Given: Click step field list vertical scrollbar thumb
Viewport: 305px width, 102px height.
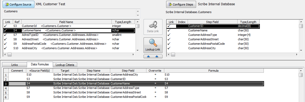Looking at the screenshot, I should (301, 26).
